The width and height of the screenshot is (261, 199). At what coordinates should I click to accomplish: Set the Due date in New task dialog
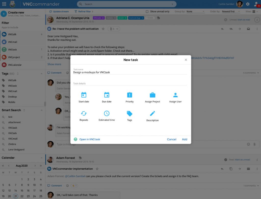107,97
